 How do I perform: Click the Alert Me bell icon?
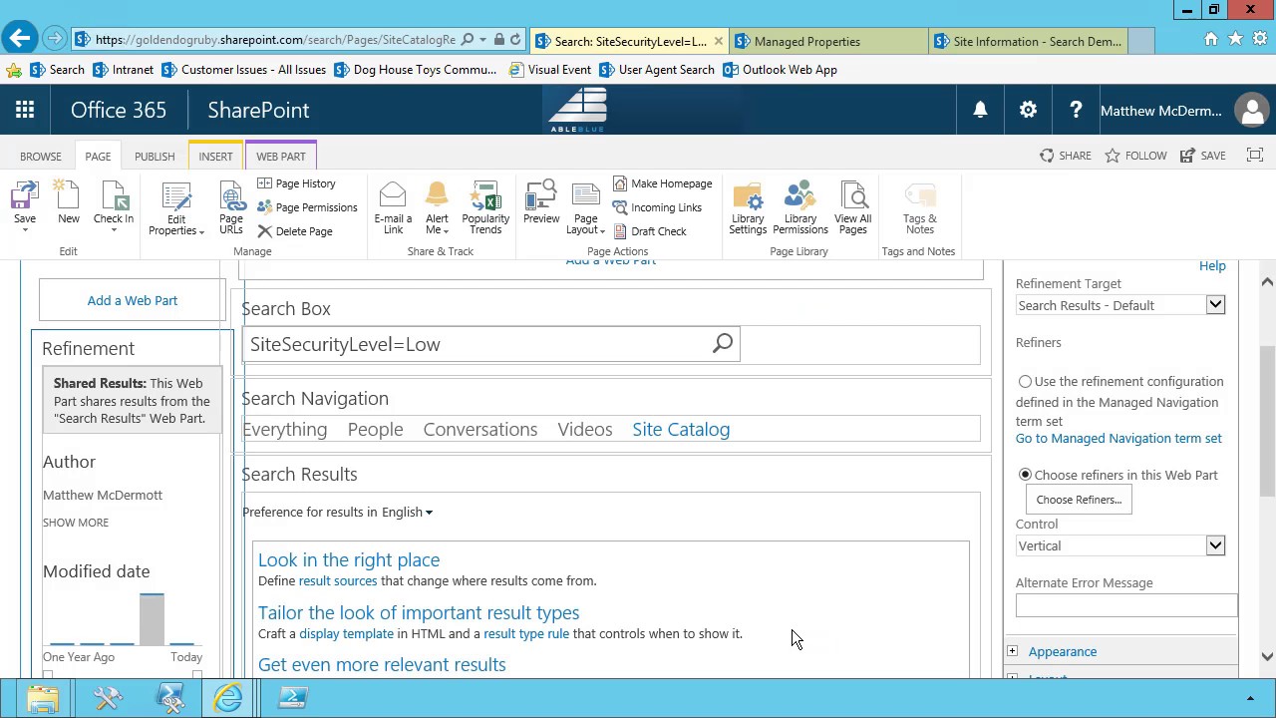click(x=437, y=196)
